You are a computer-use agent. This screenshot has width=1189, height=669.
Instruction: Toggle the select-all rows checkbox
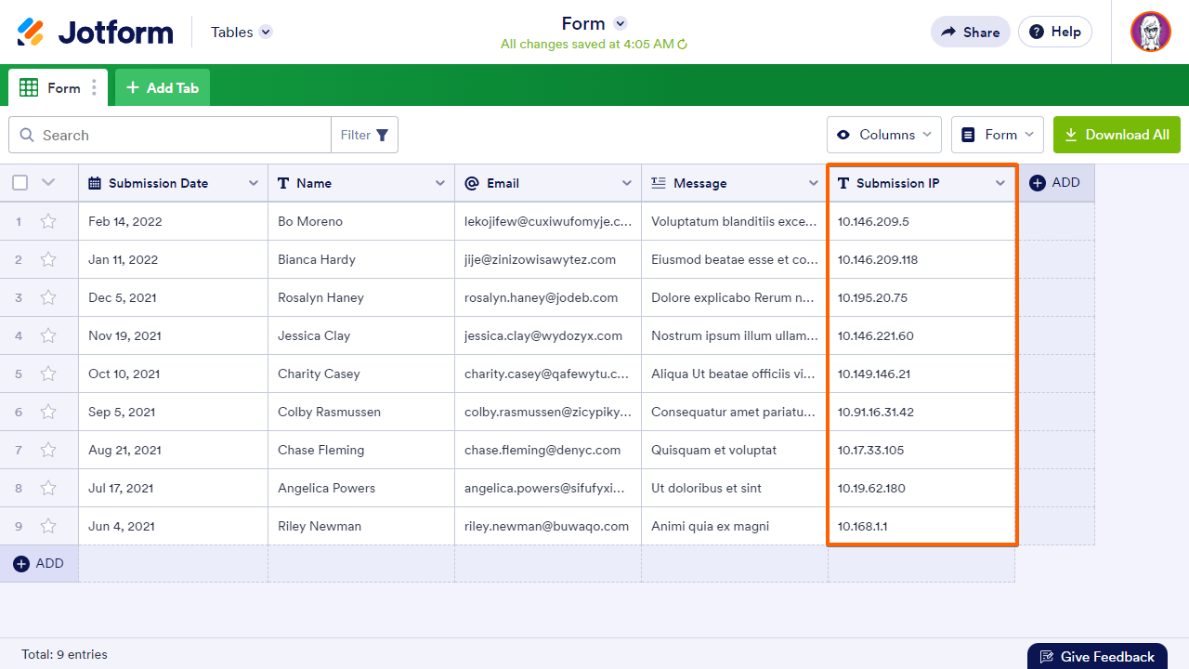[20, 183]
